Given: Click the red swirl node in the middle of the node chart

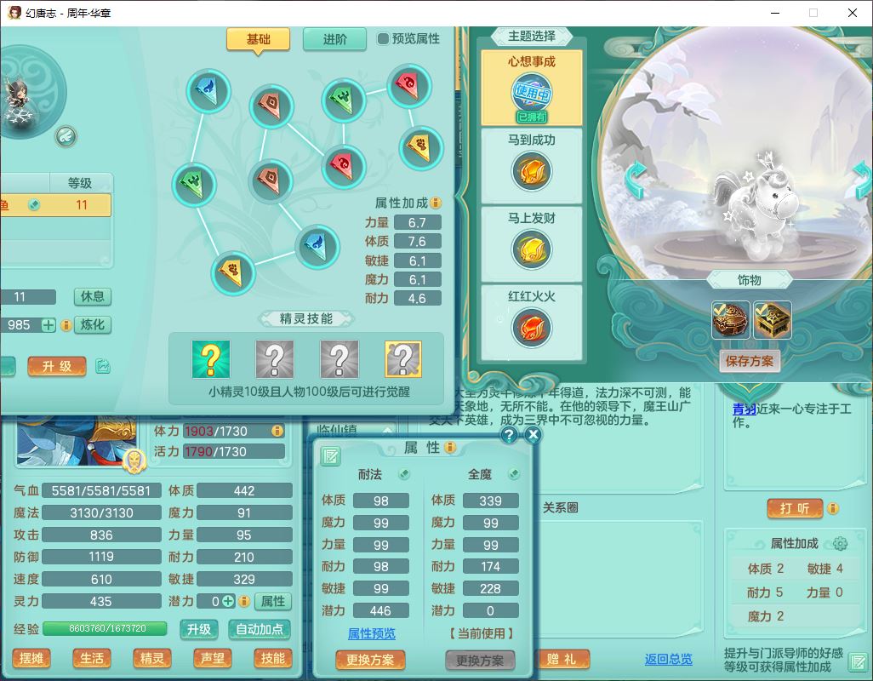Looking at the screenshot, I should coord(344,167).
